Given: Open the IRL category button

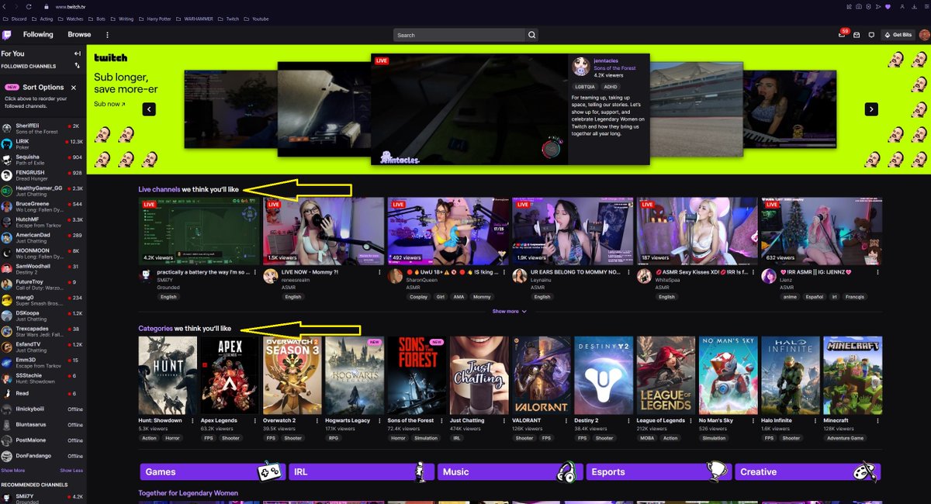Looking at the screenshot, I should (362, 471).
